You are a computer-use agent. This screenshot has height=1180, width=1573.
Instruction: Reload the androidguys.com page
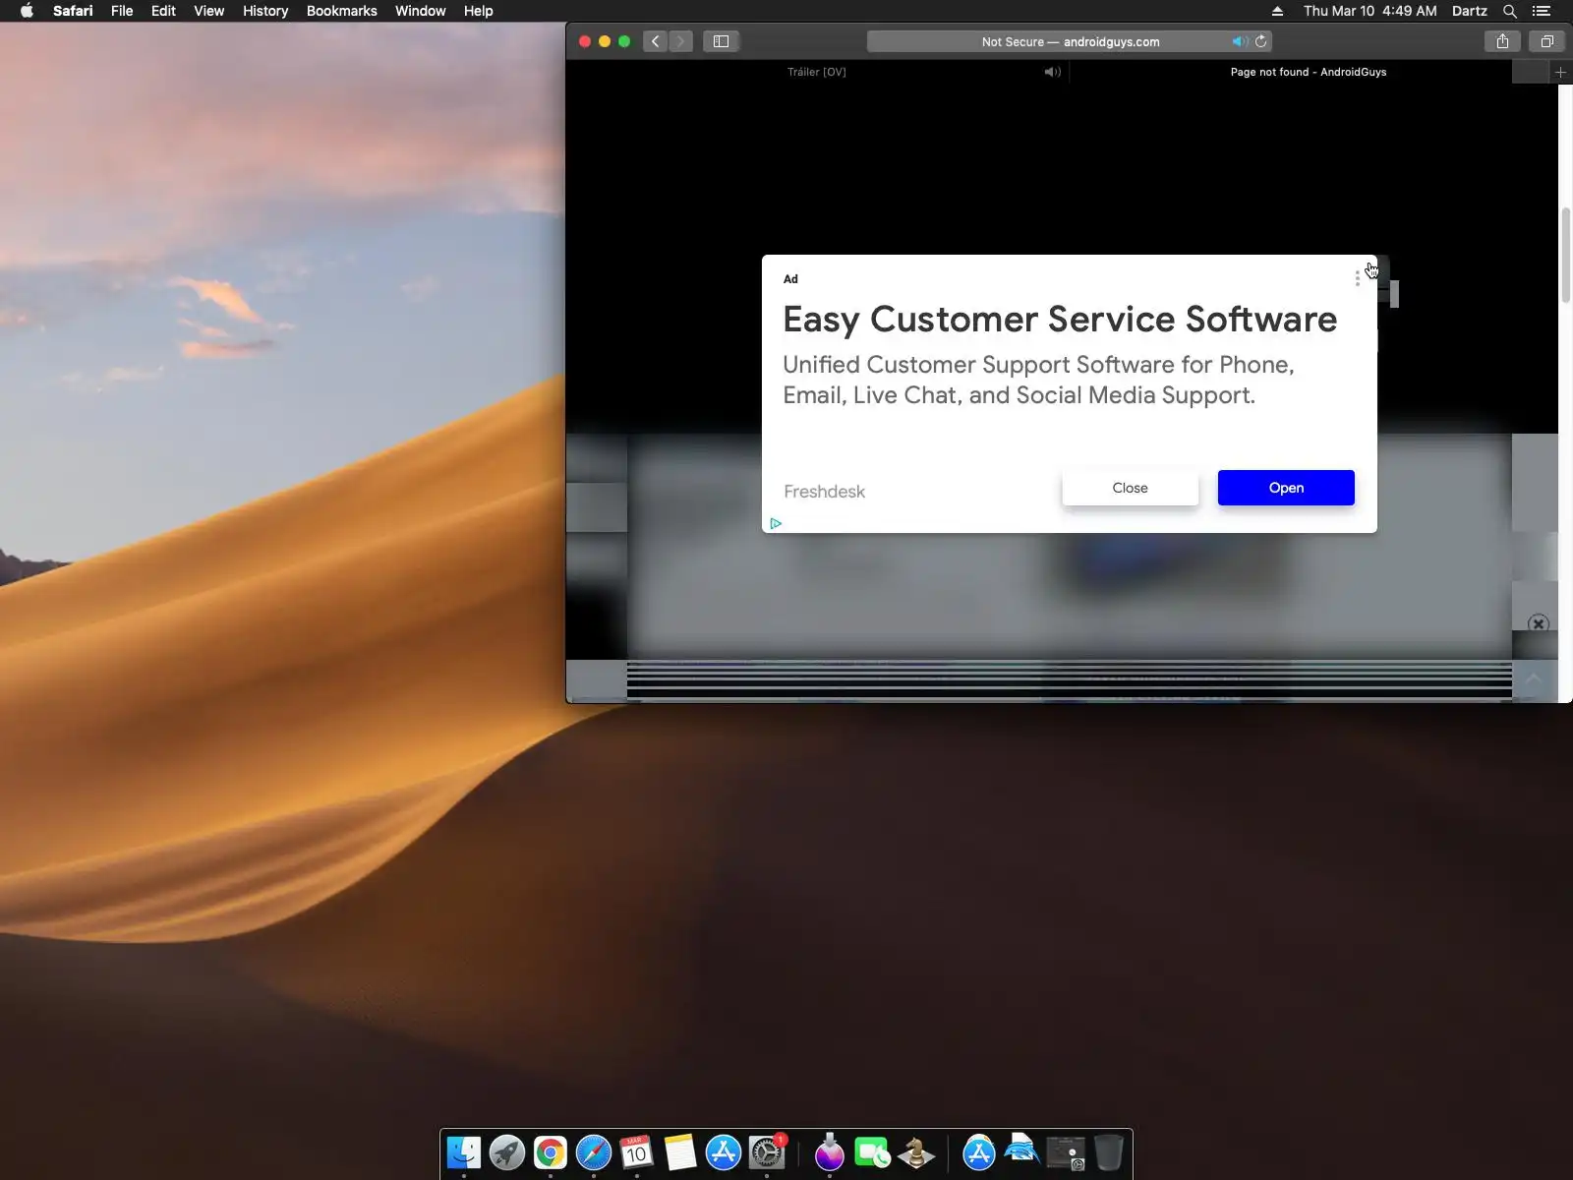tap(1261, 41)
